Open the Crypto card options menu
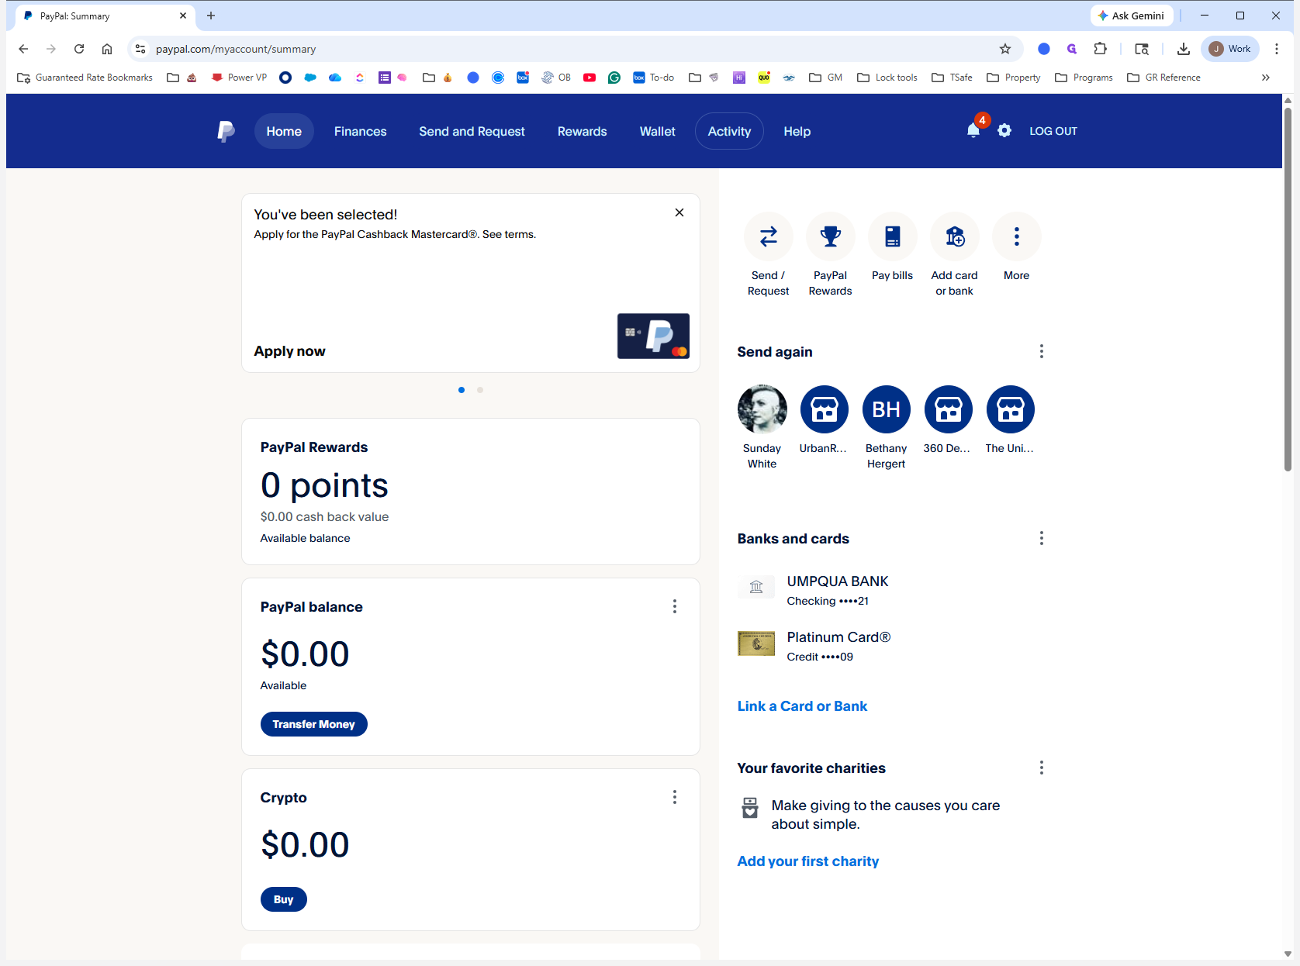 point(675,797)
